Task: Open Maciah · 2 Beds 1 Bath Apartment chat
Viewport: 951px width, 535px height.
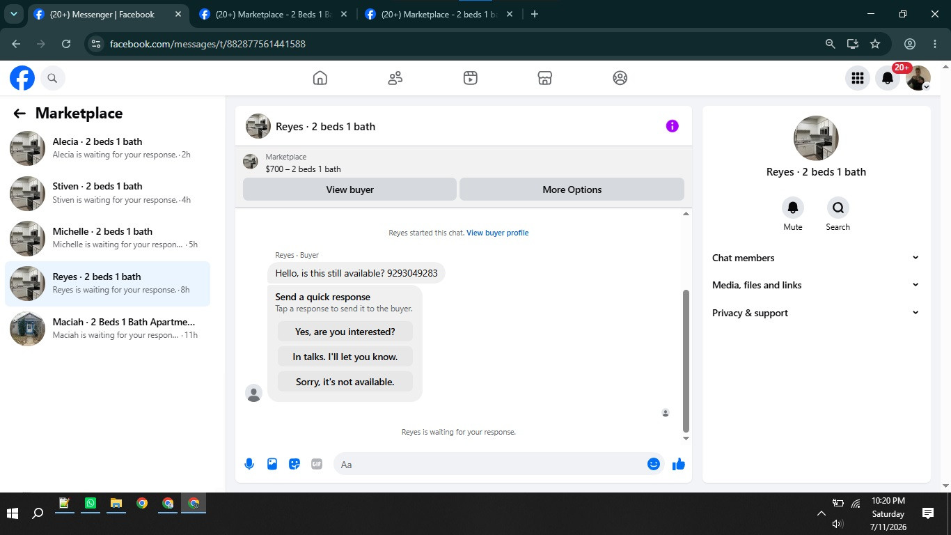Action: coord(107,329)
